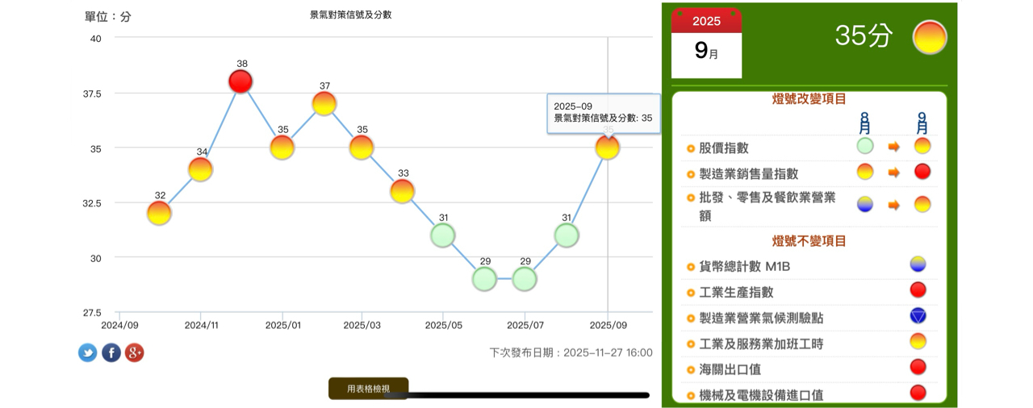Select the 2025/09 highlighted point valued 35

(607, 148)
